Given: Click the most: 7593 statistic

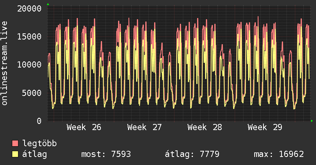Looking at the screenshot, I should (x=106, y=154).
